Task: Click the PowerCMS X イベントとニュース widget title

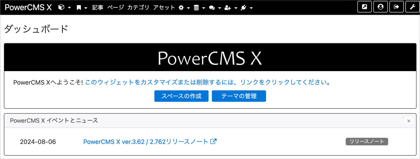Action: coord(54,121)
